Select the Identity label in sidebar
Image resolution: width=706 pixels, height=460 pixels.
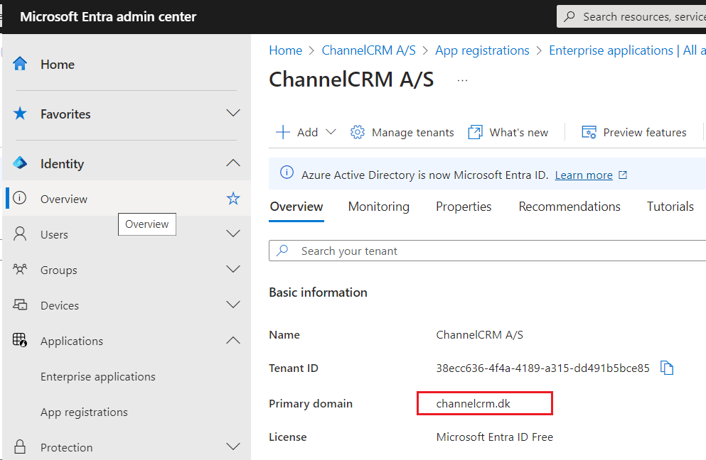pos(62,164)
